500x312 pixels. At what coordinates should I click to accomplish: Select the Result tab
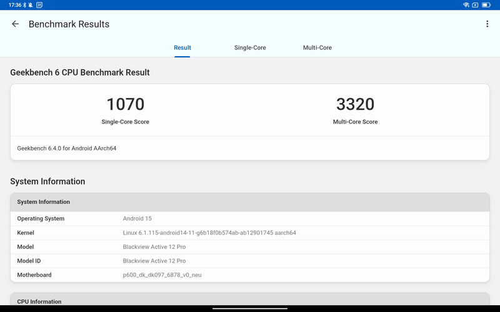[x=182, y=48]
